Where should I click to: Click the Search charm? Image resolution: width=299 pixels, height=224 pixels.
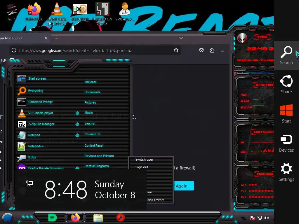[286, 55]
